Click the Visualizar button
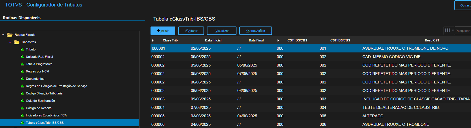The height and width of the screenshot is (128, 471). pos(222,31)
